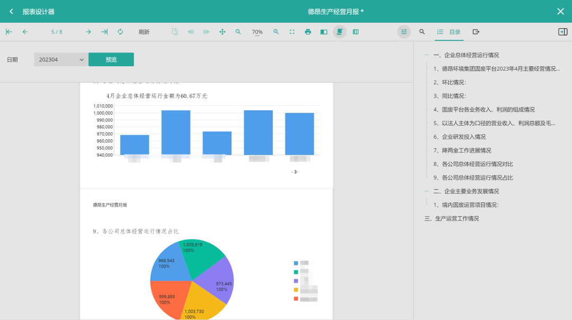Viewport: 572px width, 320px height.
Task: Jump to the last page
Action: pyautogui.click(x=104, y=32)
